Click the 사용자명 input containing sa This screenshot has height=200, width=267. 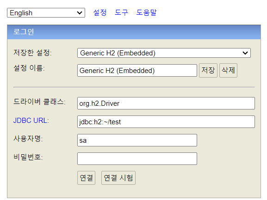(137, 140)
